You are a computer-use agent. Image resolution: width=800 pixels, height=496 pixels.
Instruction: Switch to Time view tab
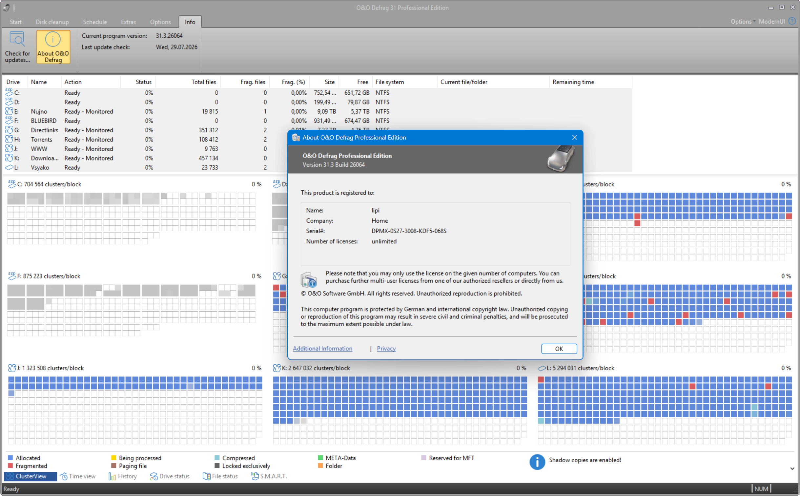pos(78,476)
